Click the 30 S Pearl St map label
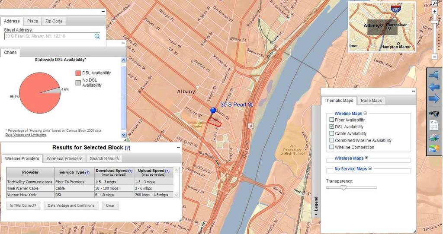This screenshot has height=234, width=443. (x=237, y=104)
